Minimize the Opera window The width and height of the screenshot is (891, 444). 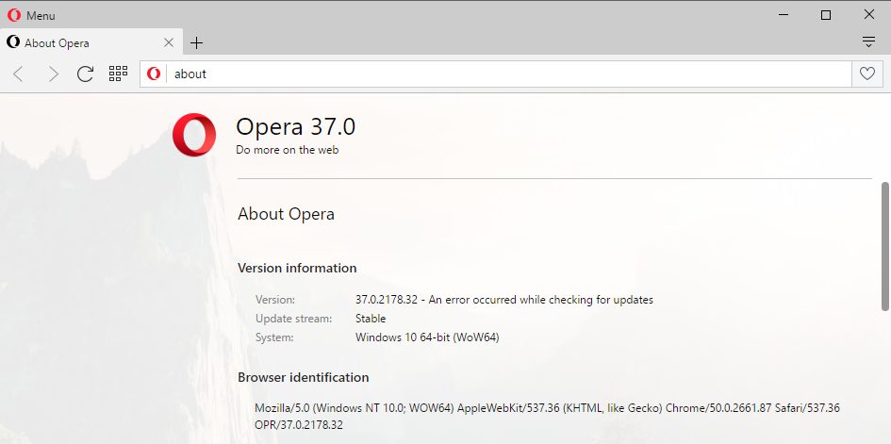[x=784, y=15]
